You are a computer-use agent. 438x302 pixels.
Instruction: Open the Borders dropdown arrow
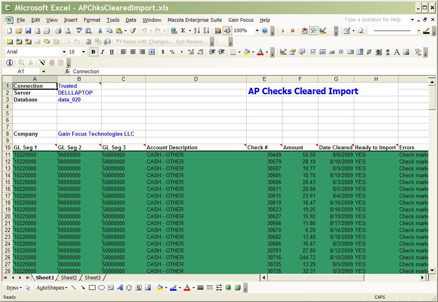(x=239, y=52)
